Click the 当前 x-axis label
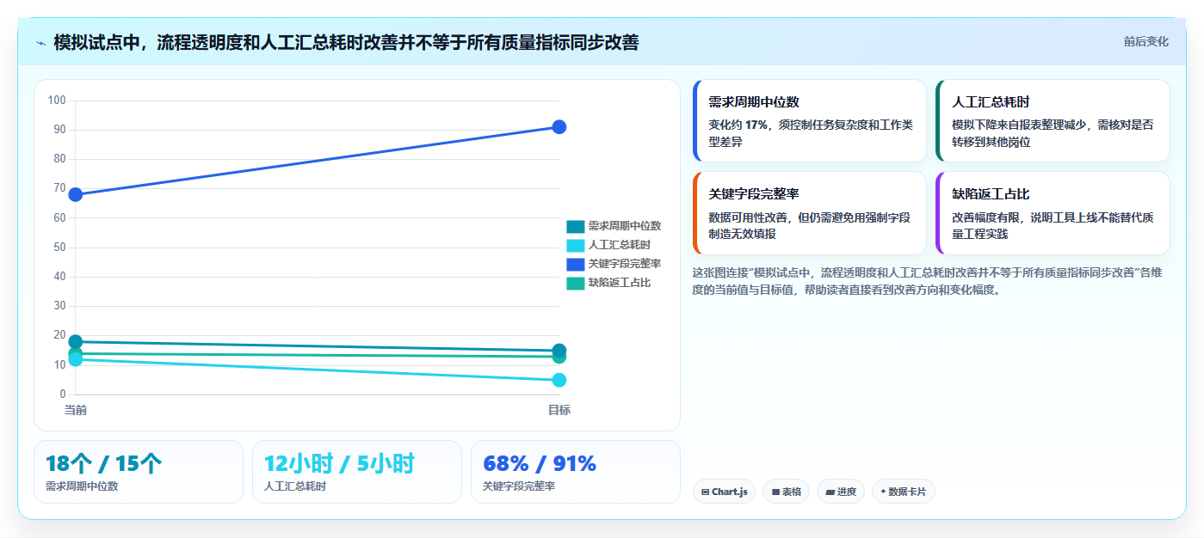Viewport: 1204px width, 538px height. pyautogui.click(x=76, y=410)
